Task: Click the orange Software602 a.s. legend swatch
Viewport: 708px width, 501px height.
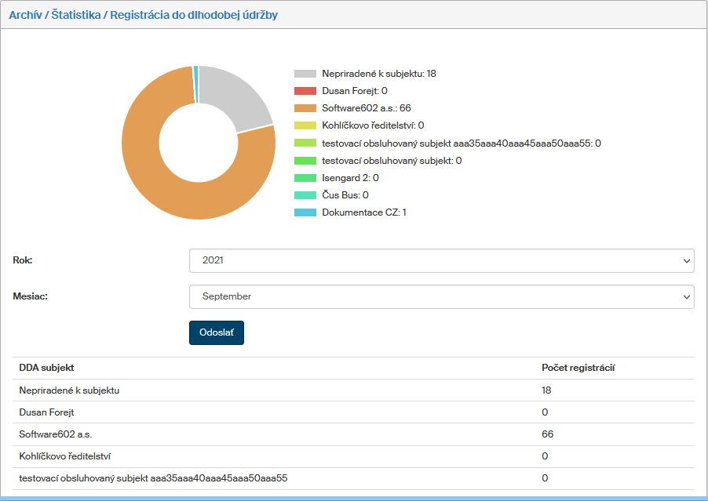Action: [x=305, y=108]
